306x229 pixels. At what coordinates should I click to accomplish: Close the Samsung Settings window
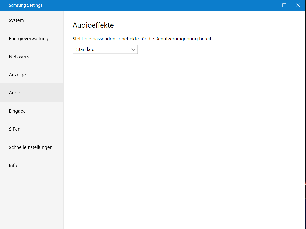[x=298, y=5]
